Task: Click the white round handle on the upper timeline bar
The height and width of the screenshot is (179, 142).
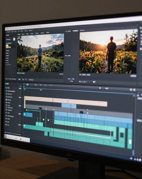Action: (100, 88)
